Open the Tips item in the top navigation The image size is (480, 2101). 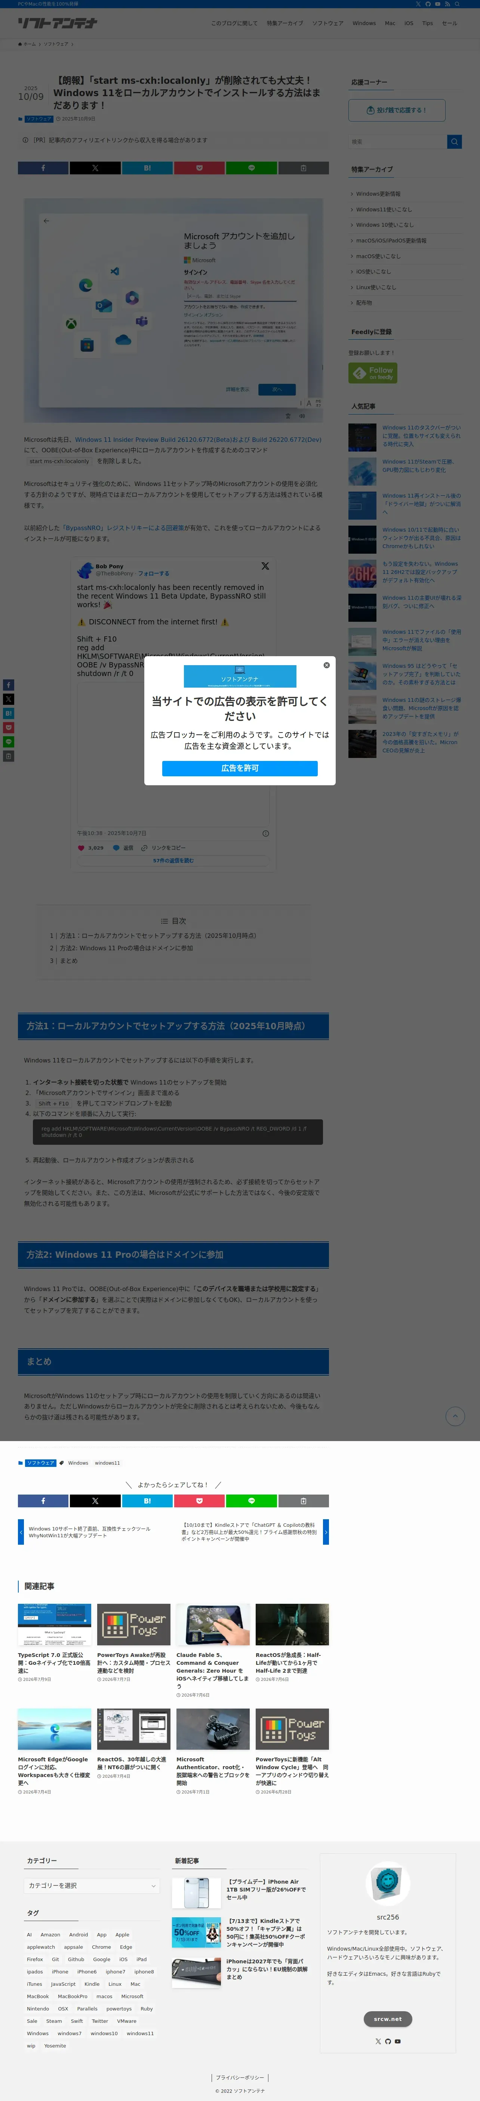[427, 24]
